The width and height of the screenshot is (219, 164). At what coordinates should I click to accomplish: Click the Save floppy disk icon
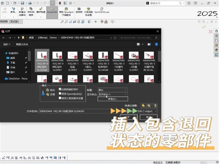22,3
